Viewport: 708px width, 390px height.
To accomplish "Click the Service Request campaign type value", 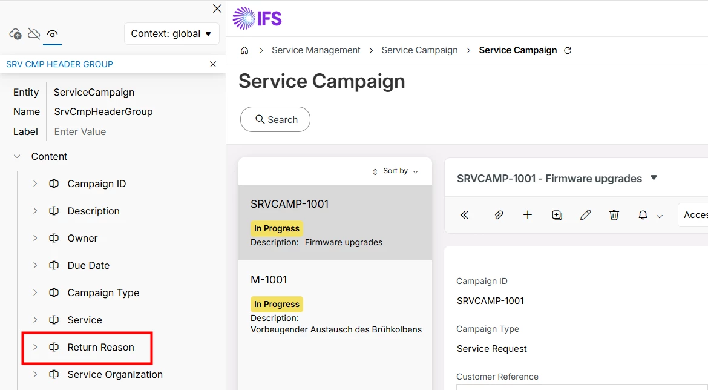I will [x=492, y=349].
